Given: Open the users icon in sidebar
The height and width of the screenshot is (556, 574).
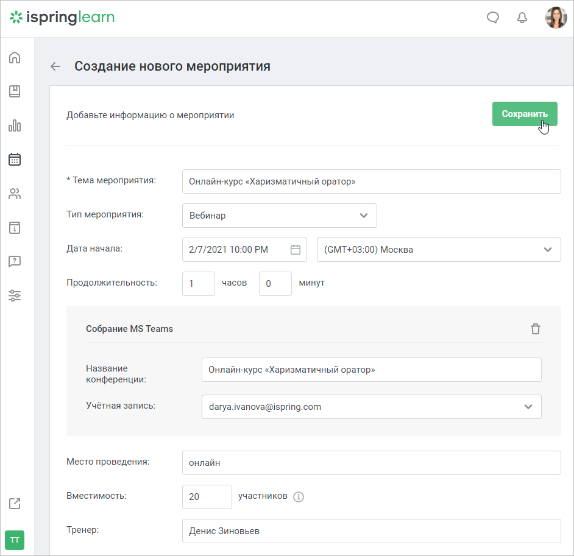Looking at the screenshot, I should tap(15, 194).
